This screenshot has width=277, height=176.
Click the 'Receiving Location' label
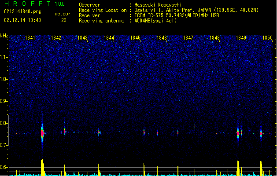(x=103, y=10)
